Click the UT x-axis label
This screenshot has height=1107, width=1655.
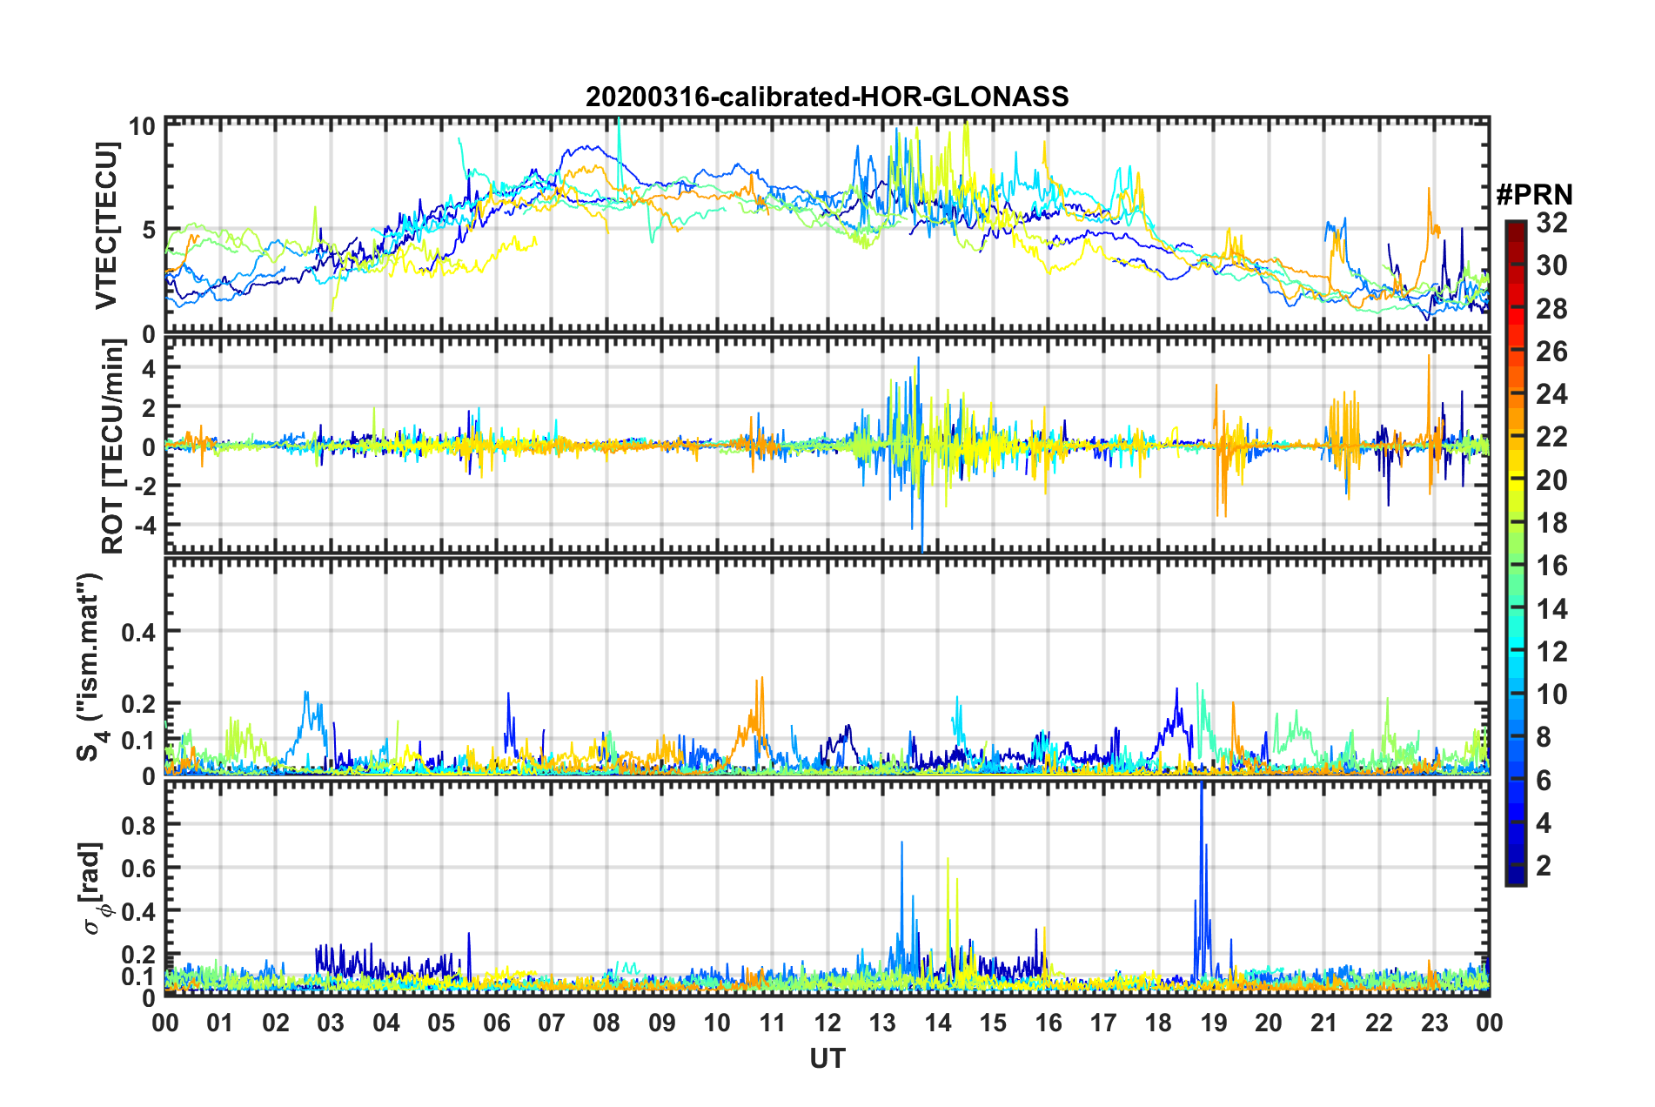point(827,1058)
